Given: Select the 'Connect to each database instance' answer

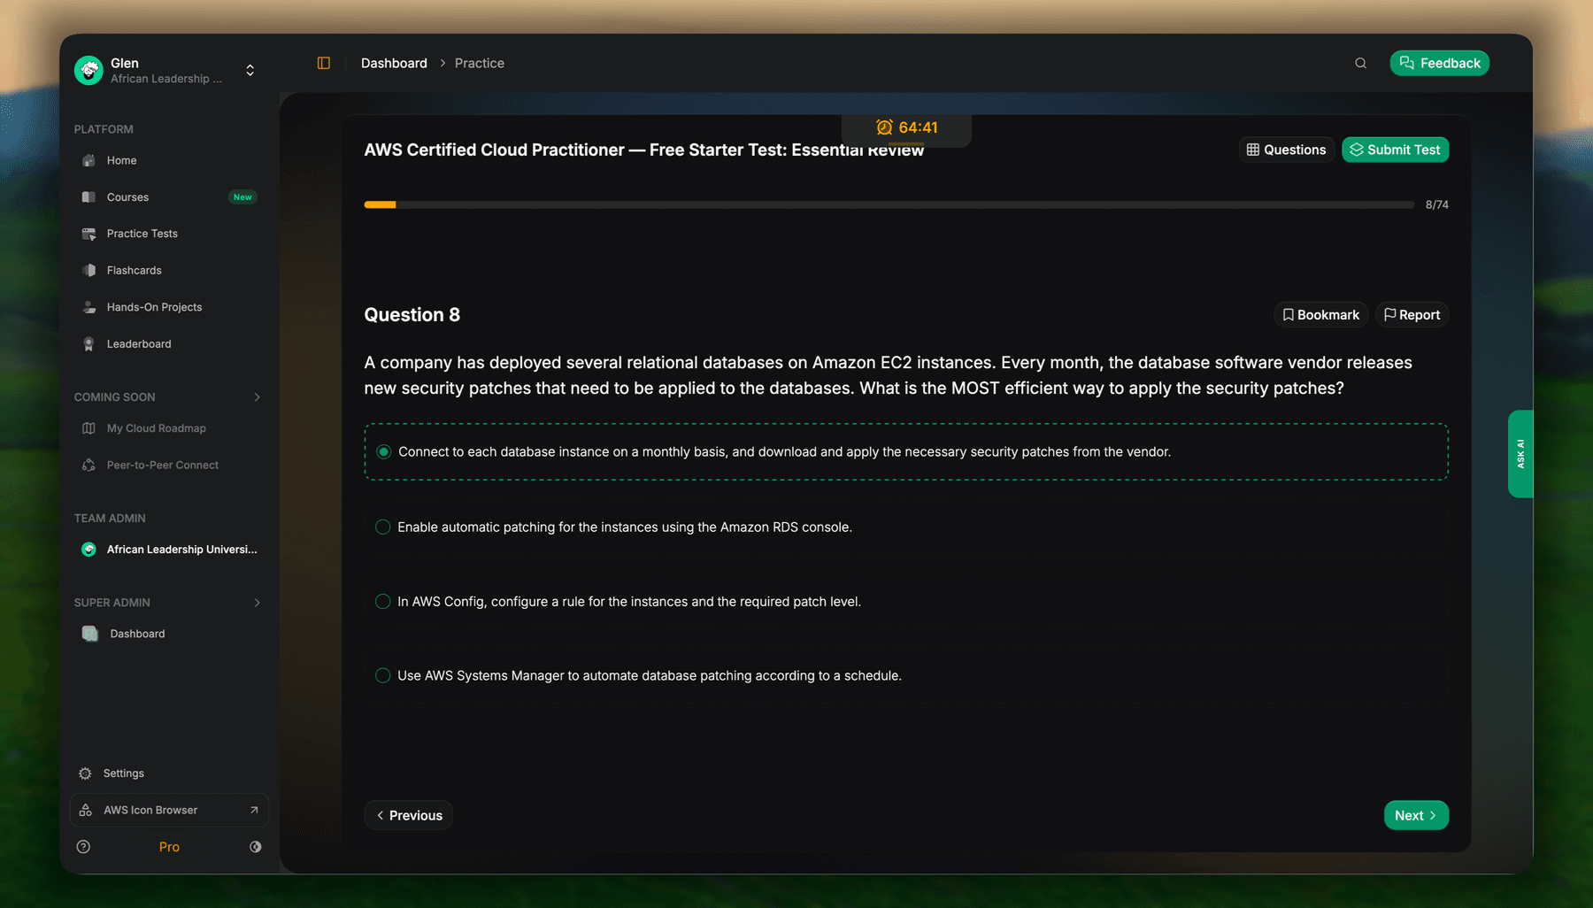Looking at the screenshot, I should (x=906, y=451).
